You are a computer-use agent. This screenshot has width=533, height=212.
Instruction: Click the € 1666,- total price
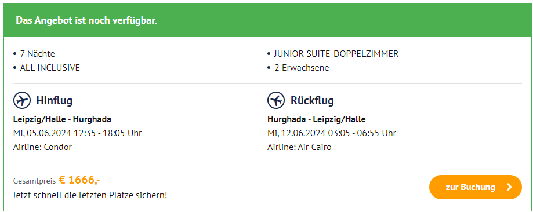[x=79, y=180]
